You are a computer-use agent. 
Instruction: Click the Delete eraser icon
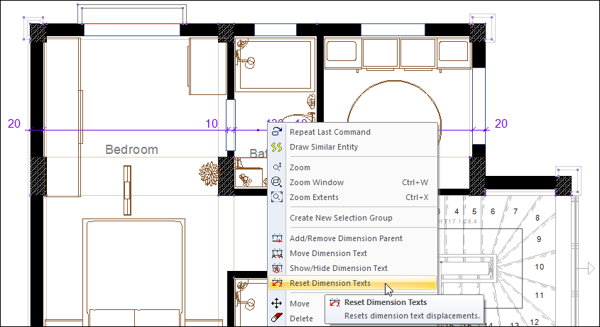tap(278, 318)
